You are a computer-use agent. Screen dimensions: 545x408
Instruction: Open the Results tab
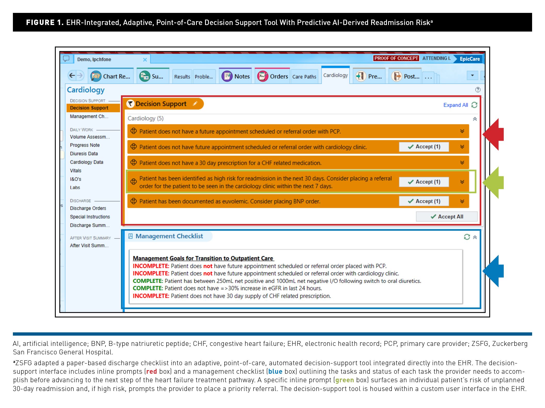pos(182,77)
